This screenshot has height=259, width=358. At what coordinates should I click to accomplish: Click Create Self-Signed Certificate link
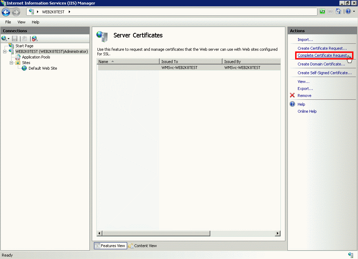324,73
